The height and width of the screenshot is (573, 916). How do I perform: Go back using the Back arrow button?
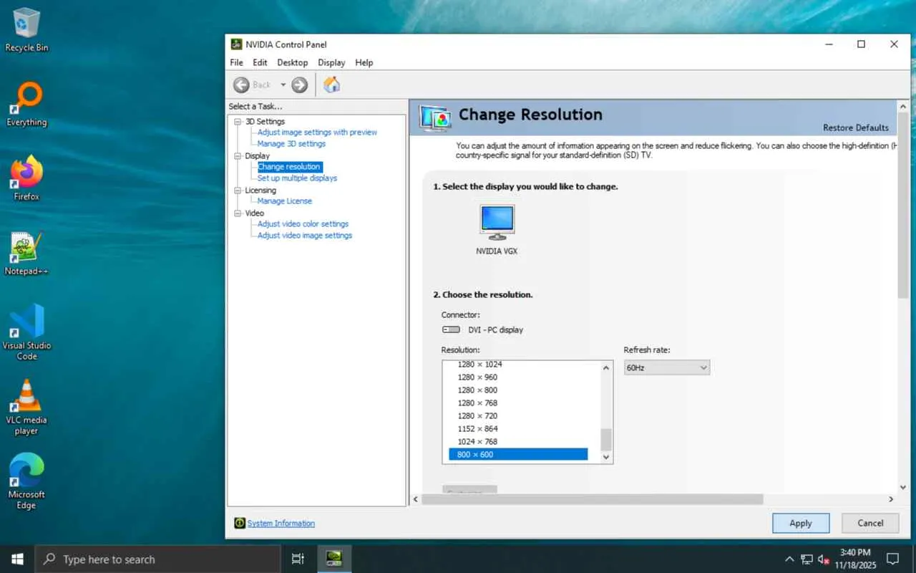(241, 85)
